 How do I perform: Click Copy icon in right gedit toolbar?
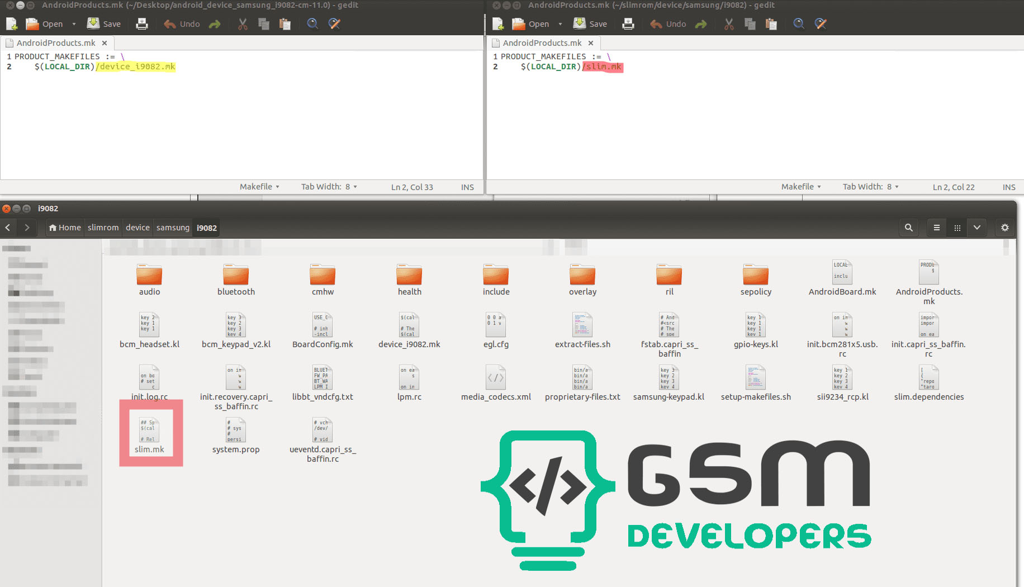pos(750,24)
